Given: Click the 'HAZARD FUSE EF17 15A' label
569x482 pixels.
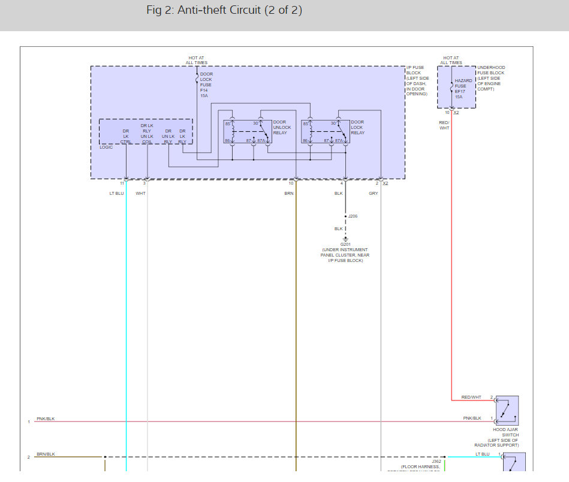Looking at the screenshot, I should pyautogui.click(x=463, y=89).
